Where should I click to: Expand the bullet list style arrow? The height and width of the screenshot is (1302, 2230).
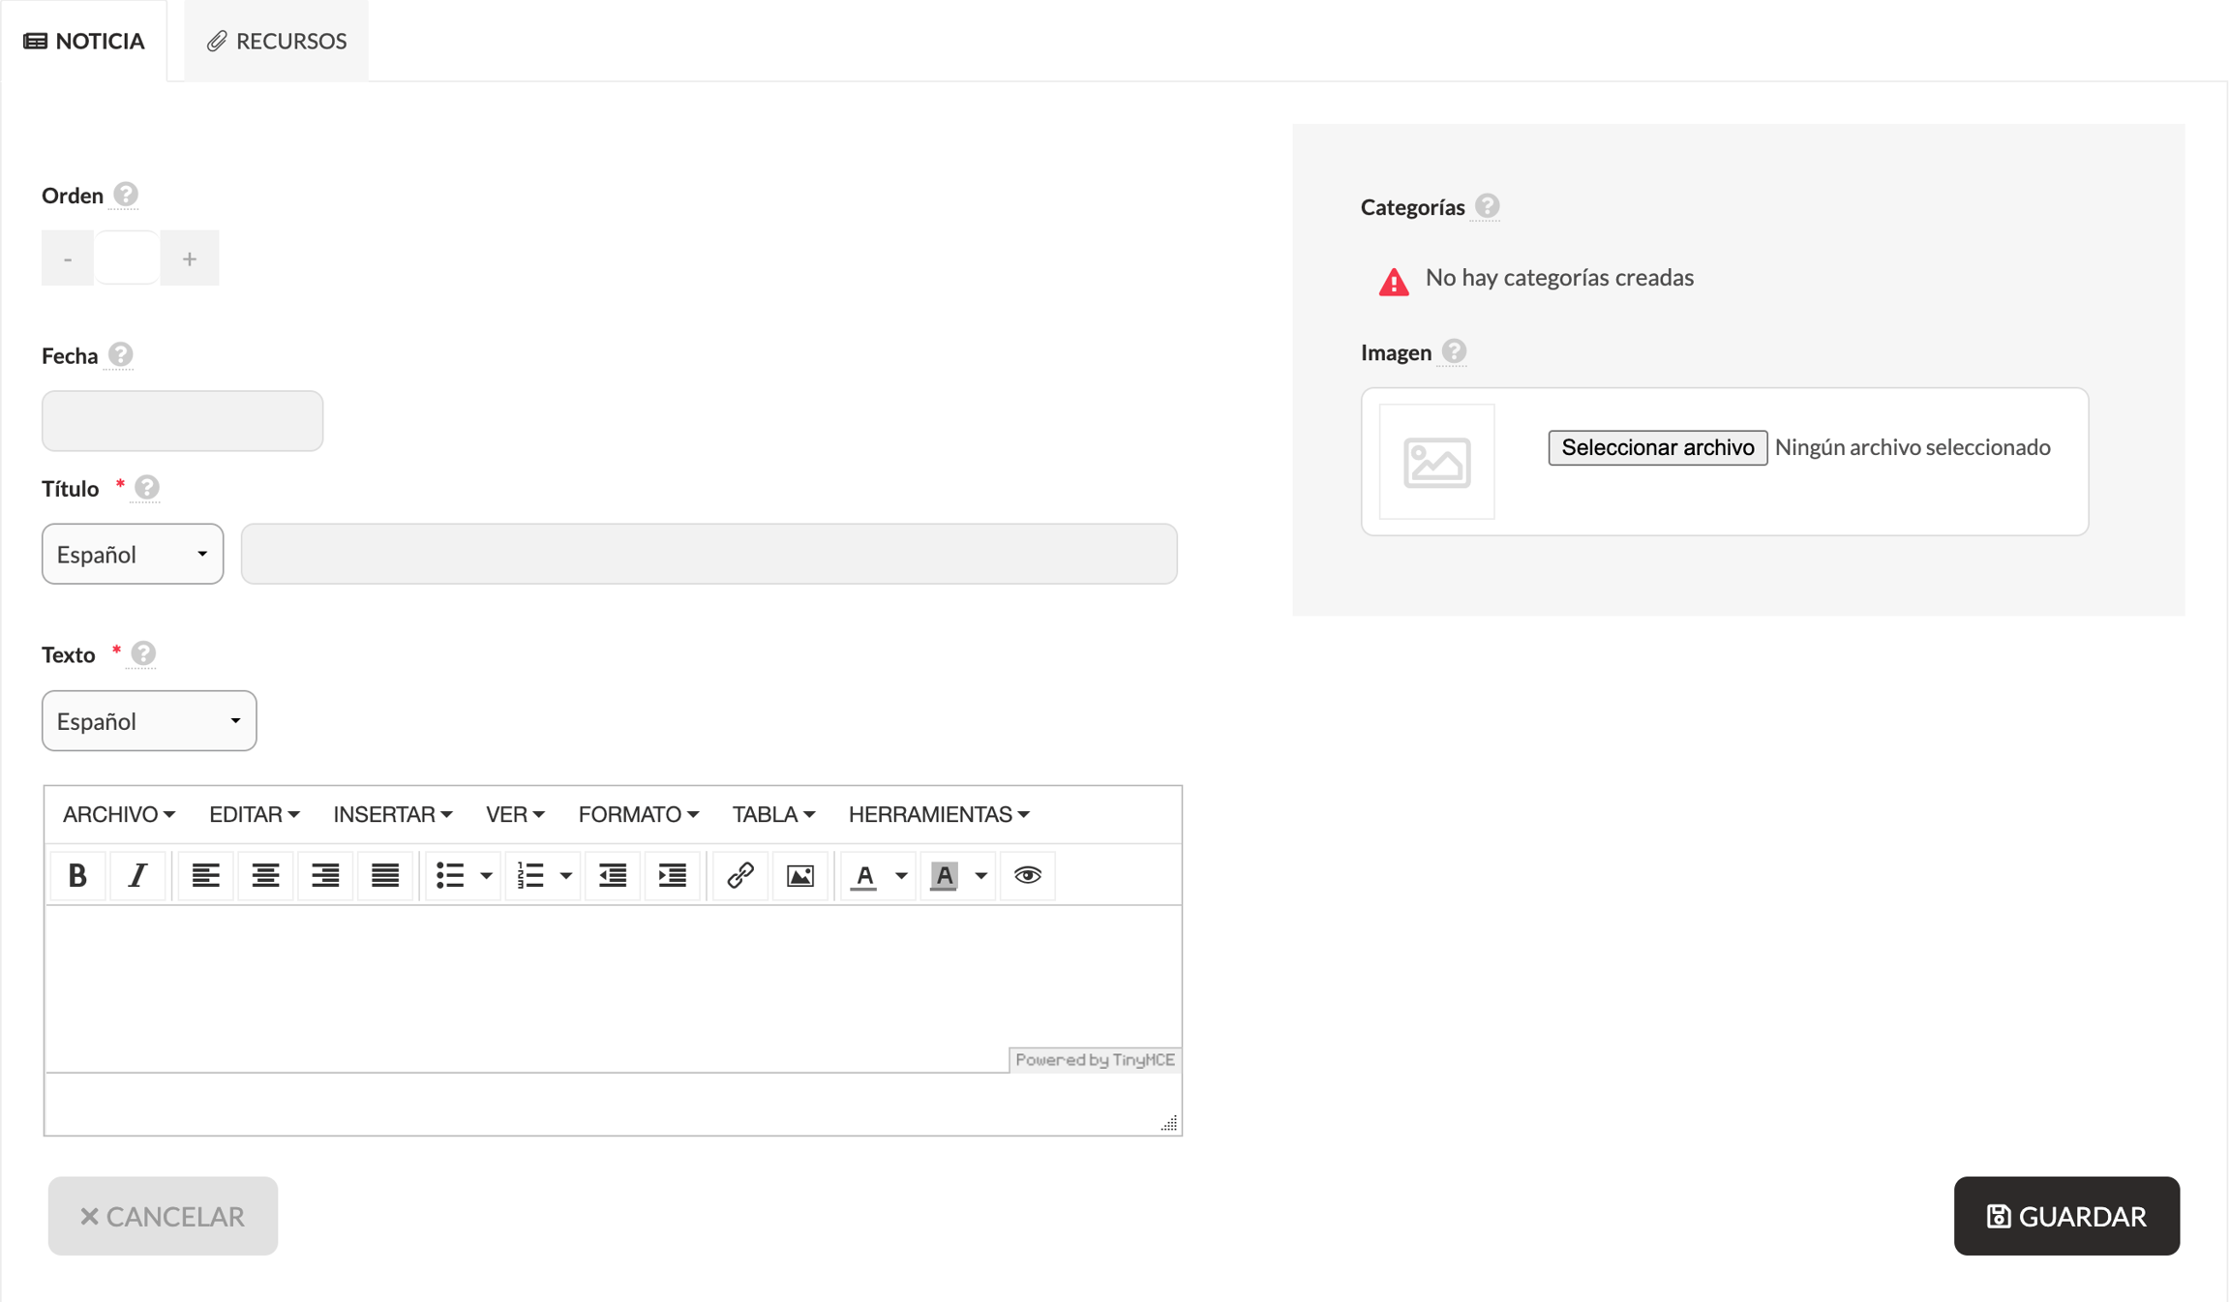point(486,875)
